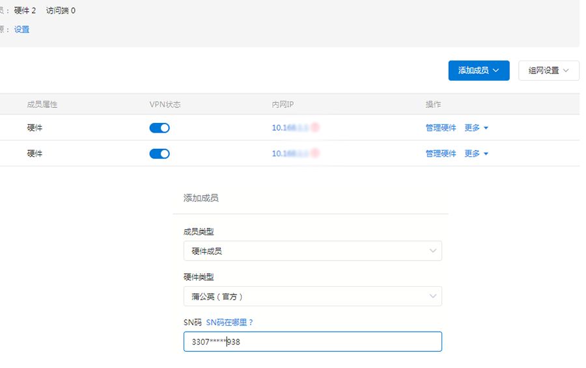The width and height of the screenshot is (586, 368).
Task: Open the first row's 更多 menu
Action: pyautogui.click(x=472, y=128)
